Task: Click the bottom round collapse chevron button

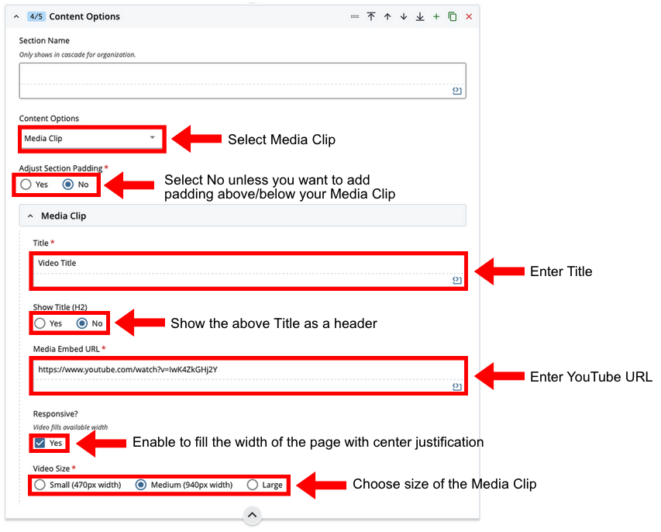Action: click(x=253, y=515)
